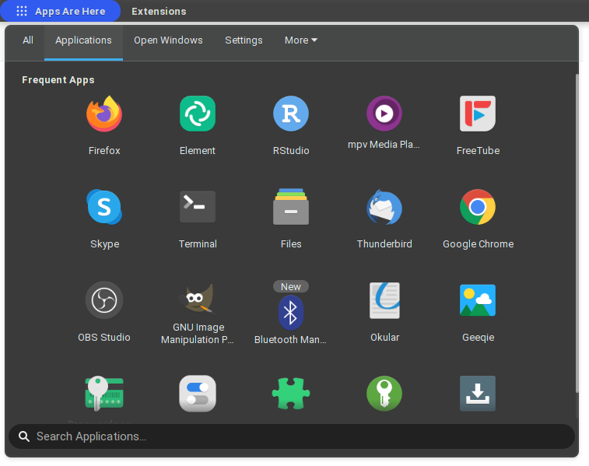Image resolution: width=589 pixels, height=466 pixels.
Task: Open mpv Media Player
Action: pyautogui.click(x=384, y=114)
